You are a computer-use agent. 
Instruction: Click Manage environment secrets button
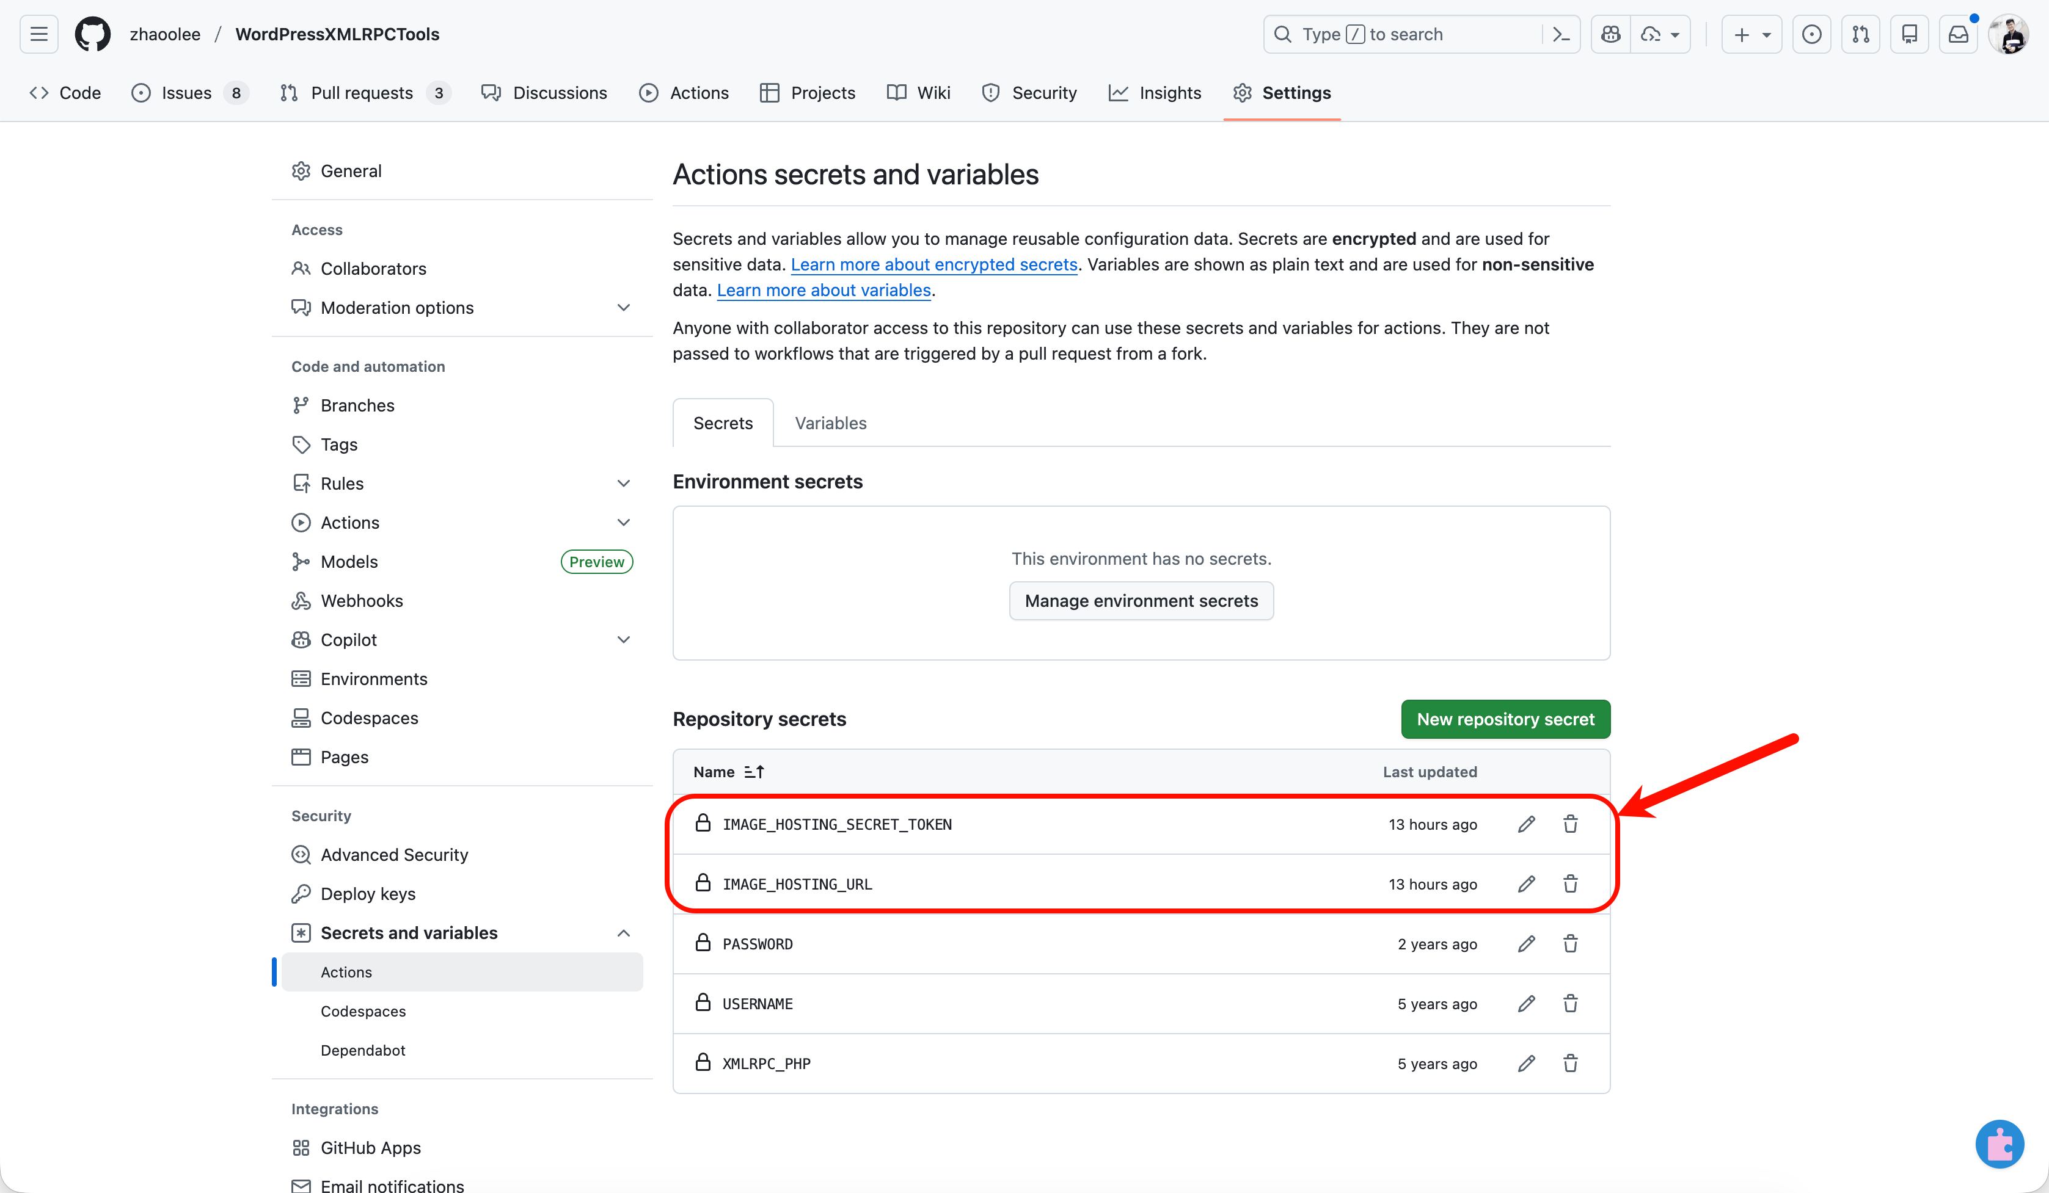click(1141, 601)
